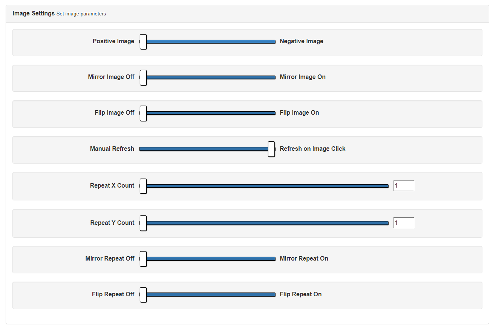This screenshot has width=496, height=329.
Task: Click the Repeat Y Count number field
Action: 403,223
